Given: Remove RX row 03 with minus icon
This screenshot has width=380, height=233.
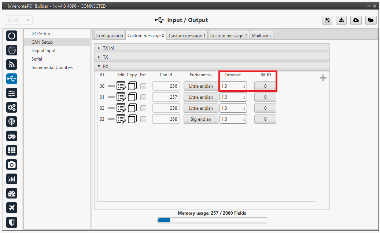Looking at the screenshot, I should [x=111, y=119].
